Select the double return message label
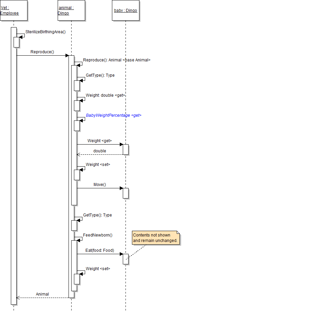 coord(100,151)
